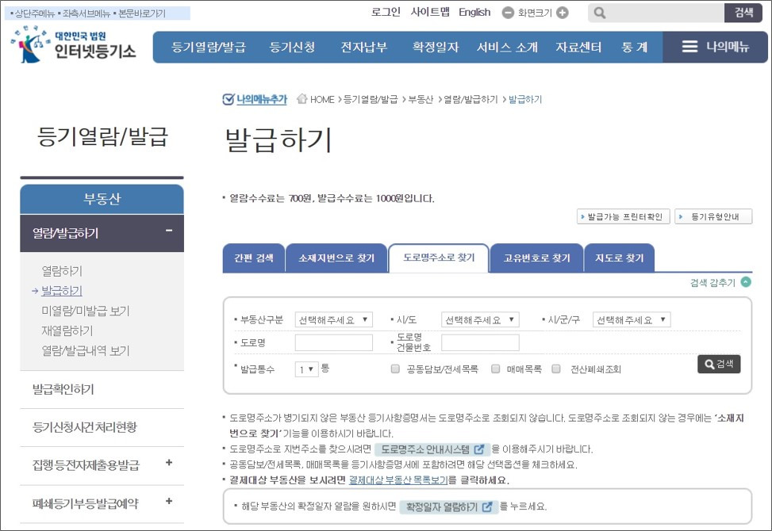Open 열람/발급내역 보기 in sidebar
The width and height of the screenshot is (772, 531).
[86, 350]
